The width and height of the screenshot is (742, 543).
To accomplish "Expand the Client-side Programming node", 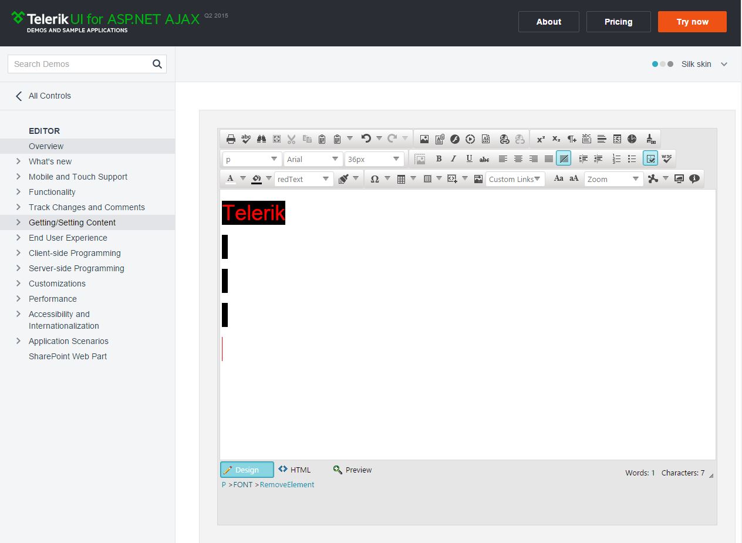I will (19, 253).
